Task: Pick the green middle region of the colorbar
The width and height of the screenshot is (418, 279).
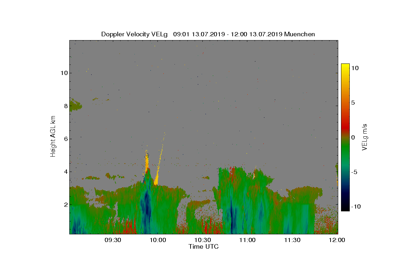Action: coord(345,148)
